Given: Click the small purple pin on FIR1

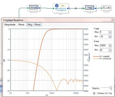Looking at the screenshot, I should [56, 9].
